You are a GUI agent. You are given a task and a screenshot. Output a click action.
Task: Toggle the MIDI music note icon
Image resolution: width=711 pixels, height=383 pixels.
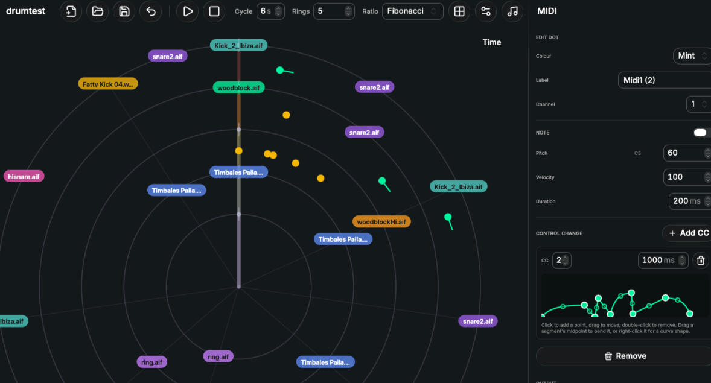pyautogui.click(x=512, y=11)
